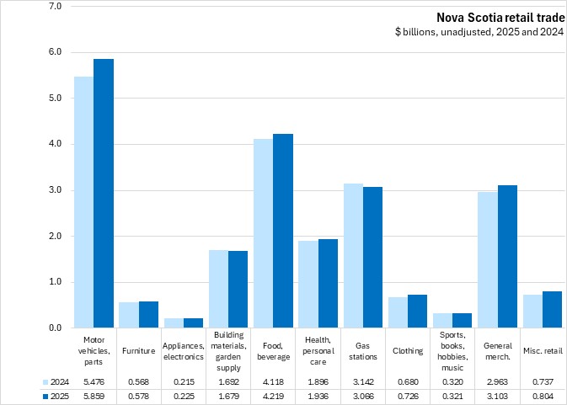Select the 2024 General merch. bar
Image resolution: width=567 pixels, height=405 pixels.
point(487,259)
